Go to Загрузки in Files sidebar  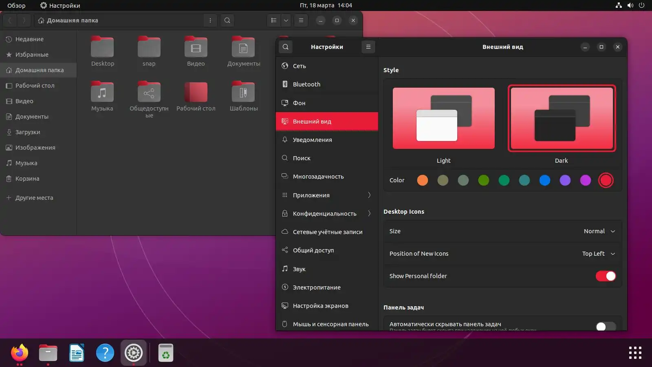click(x=38, y=132)
